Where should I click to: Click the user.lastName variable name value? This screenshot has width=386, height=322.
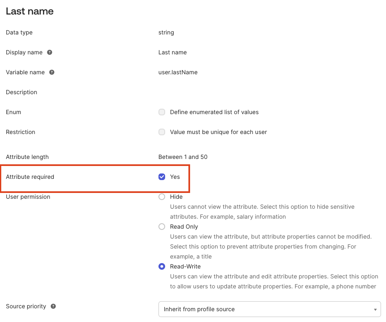click(x=178, y=72)
